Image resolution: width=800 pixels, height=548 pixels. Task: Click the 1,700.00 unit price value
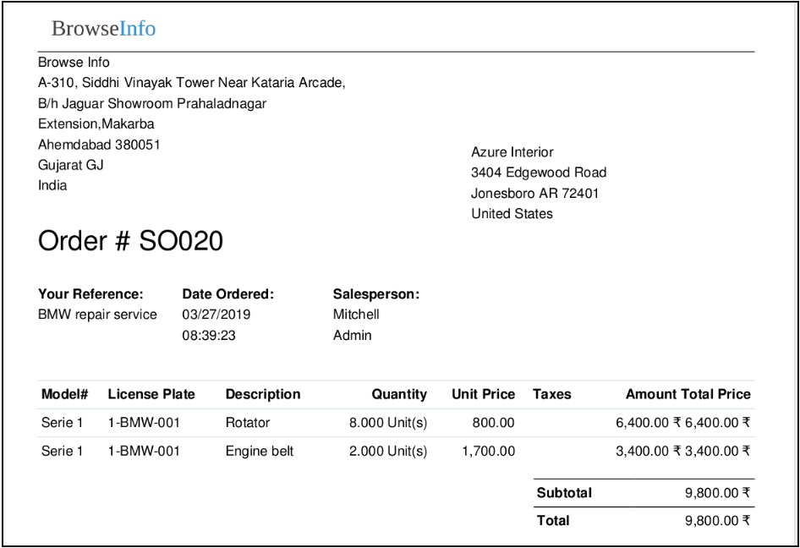(x=488, y=452)
